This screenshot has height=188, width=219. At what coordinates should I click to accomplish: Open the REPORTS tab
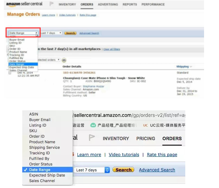[130, 5]
